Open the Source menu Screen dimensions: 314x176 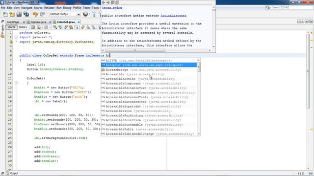coord(38,8)
